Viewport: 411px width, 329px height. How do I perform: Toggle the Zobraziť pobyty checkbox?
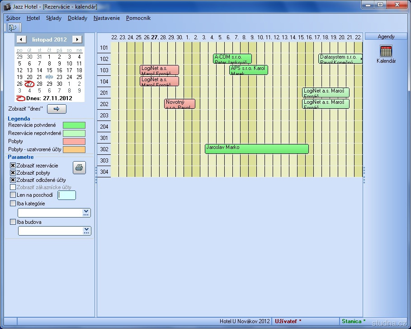click(13, 173)
